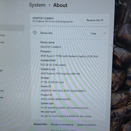Open Bluetooth & devices in the sidebar
The height and width of the screenshot is (131, 131).
coord(2,35)
